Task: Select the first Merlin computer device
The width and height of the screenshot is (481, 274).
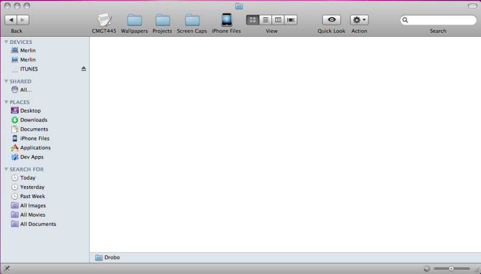Action: point(45,51)
